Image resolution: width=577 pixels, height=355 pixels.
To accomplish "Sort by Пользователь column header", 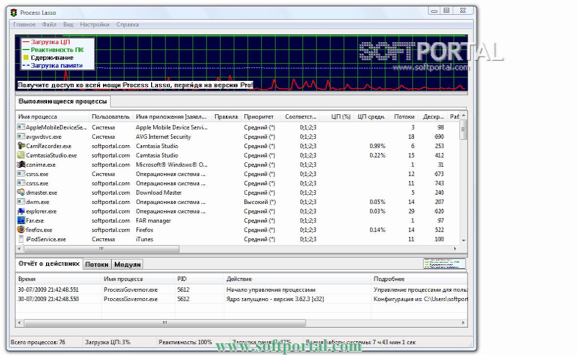I will point(111,117).
